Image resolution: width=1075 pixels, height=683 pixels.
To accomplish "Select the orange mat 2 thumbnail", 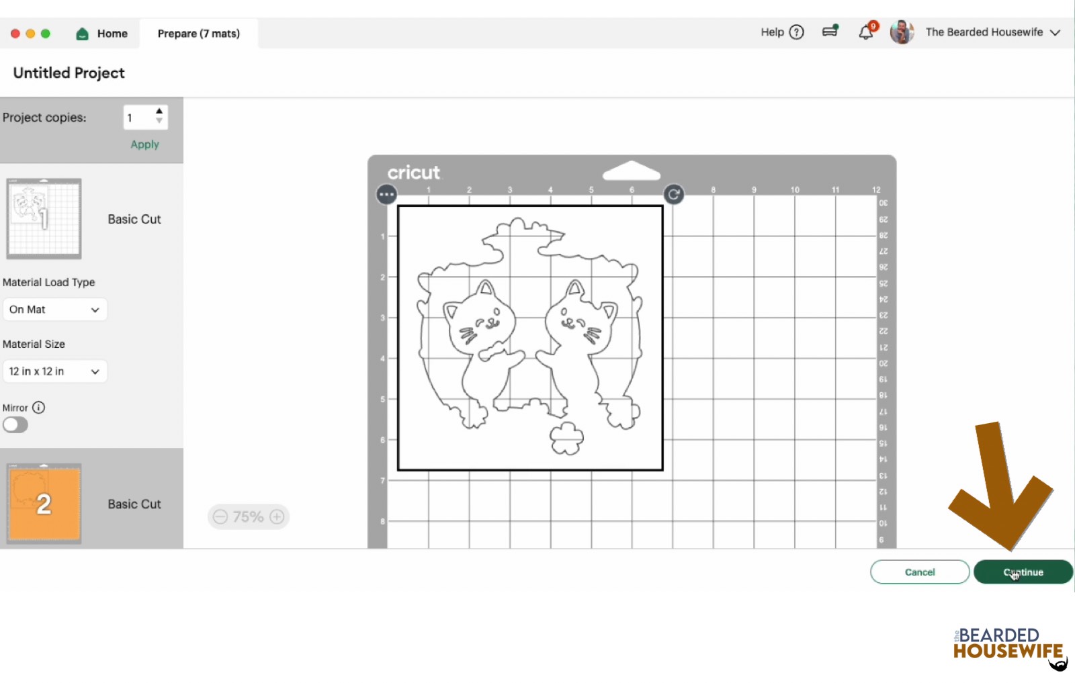I will [x=44, y=503].
